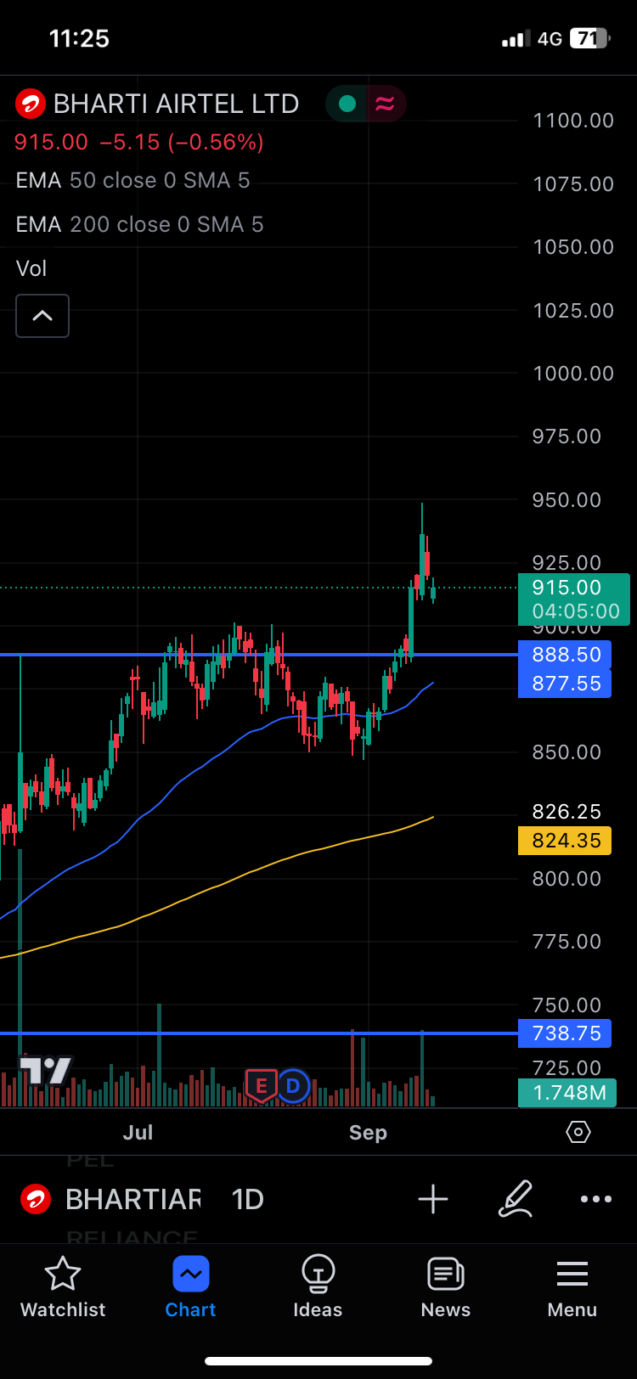The height and width of the screenshot is (1379, 637).
Task: Open the 1D timeframe selector
Action: (x=247, y=1199)
